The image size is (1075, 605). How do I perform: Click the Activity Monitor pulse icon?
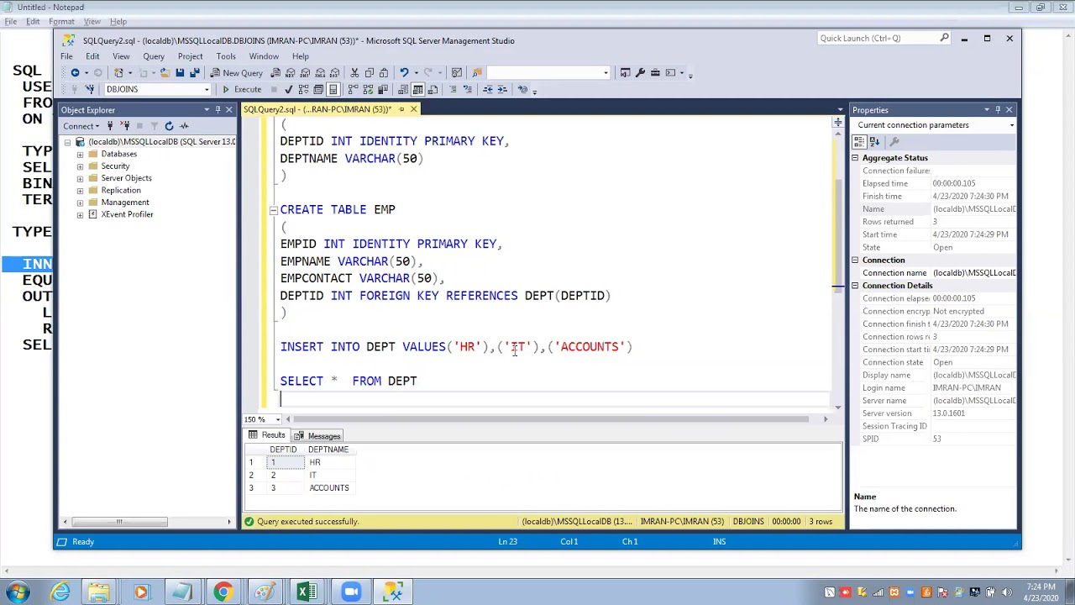[x=184, y=126]
